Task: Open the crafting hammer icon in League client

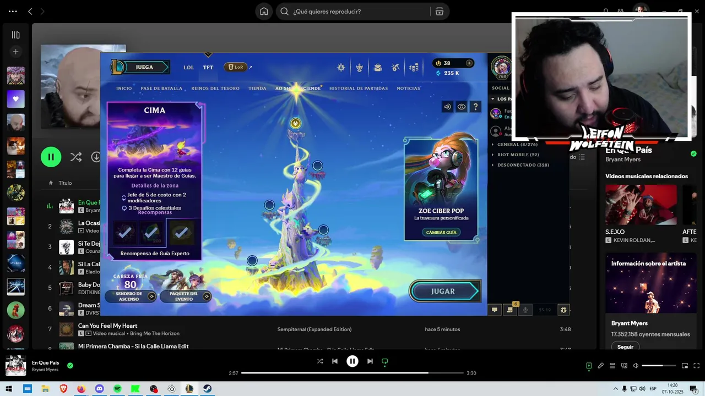Action: click(395, 67)
